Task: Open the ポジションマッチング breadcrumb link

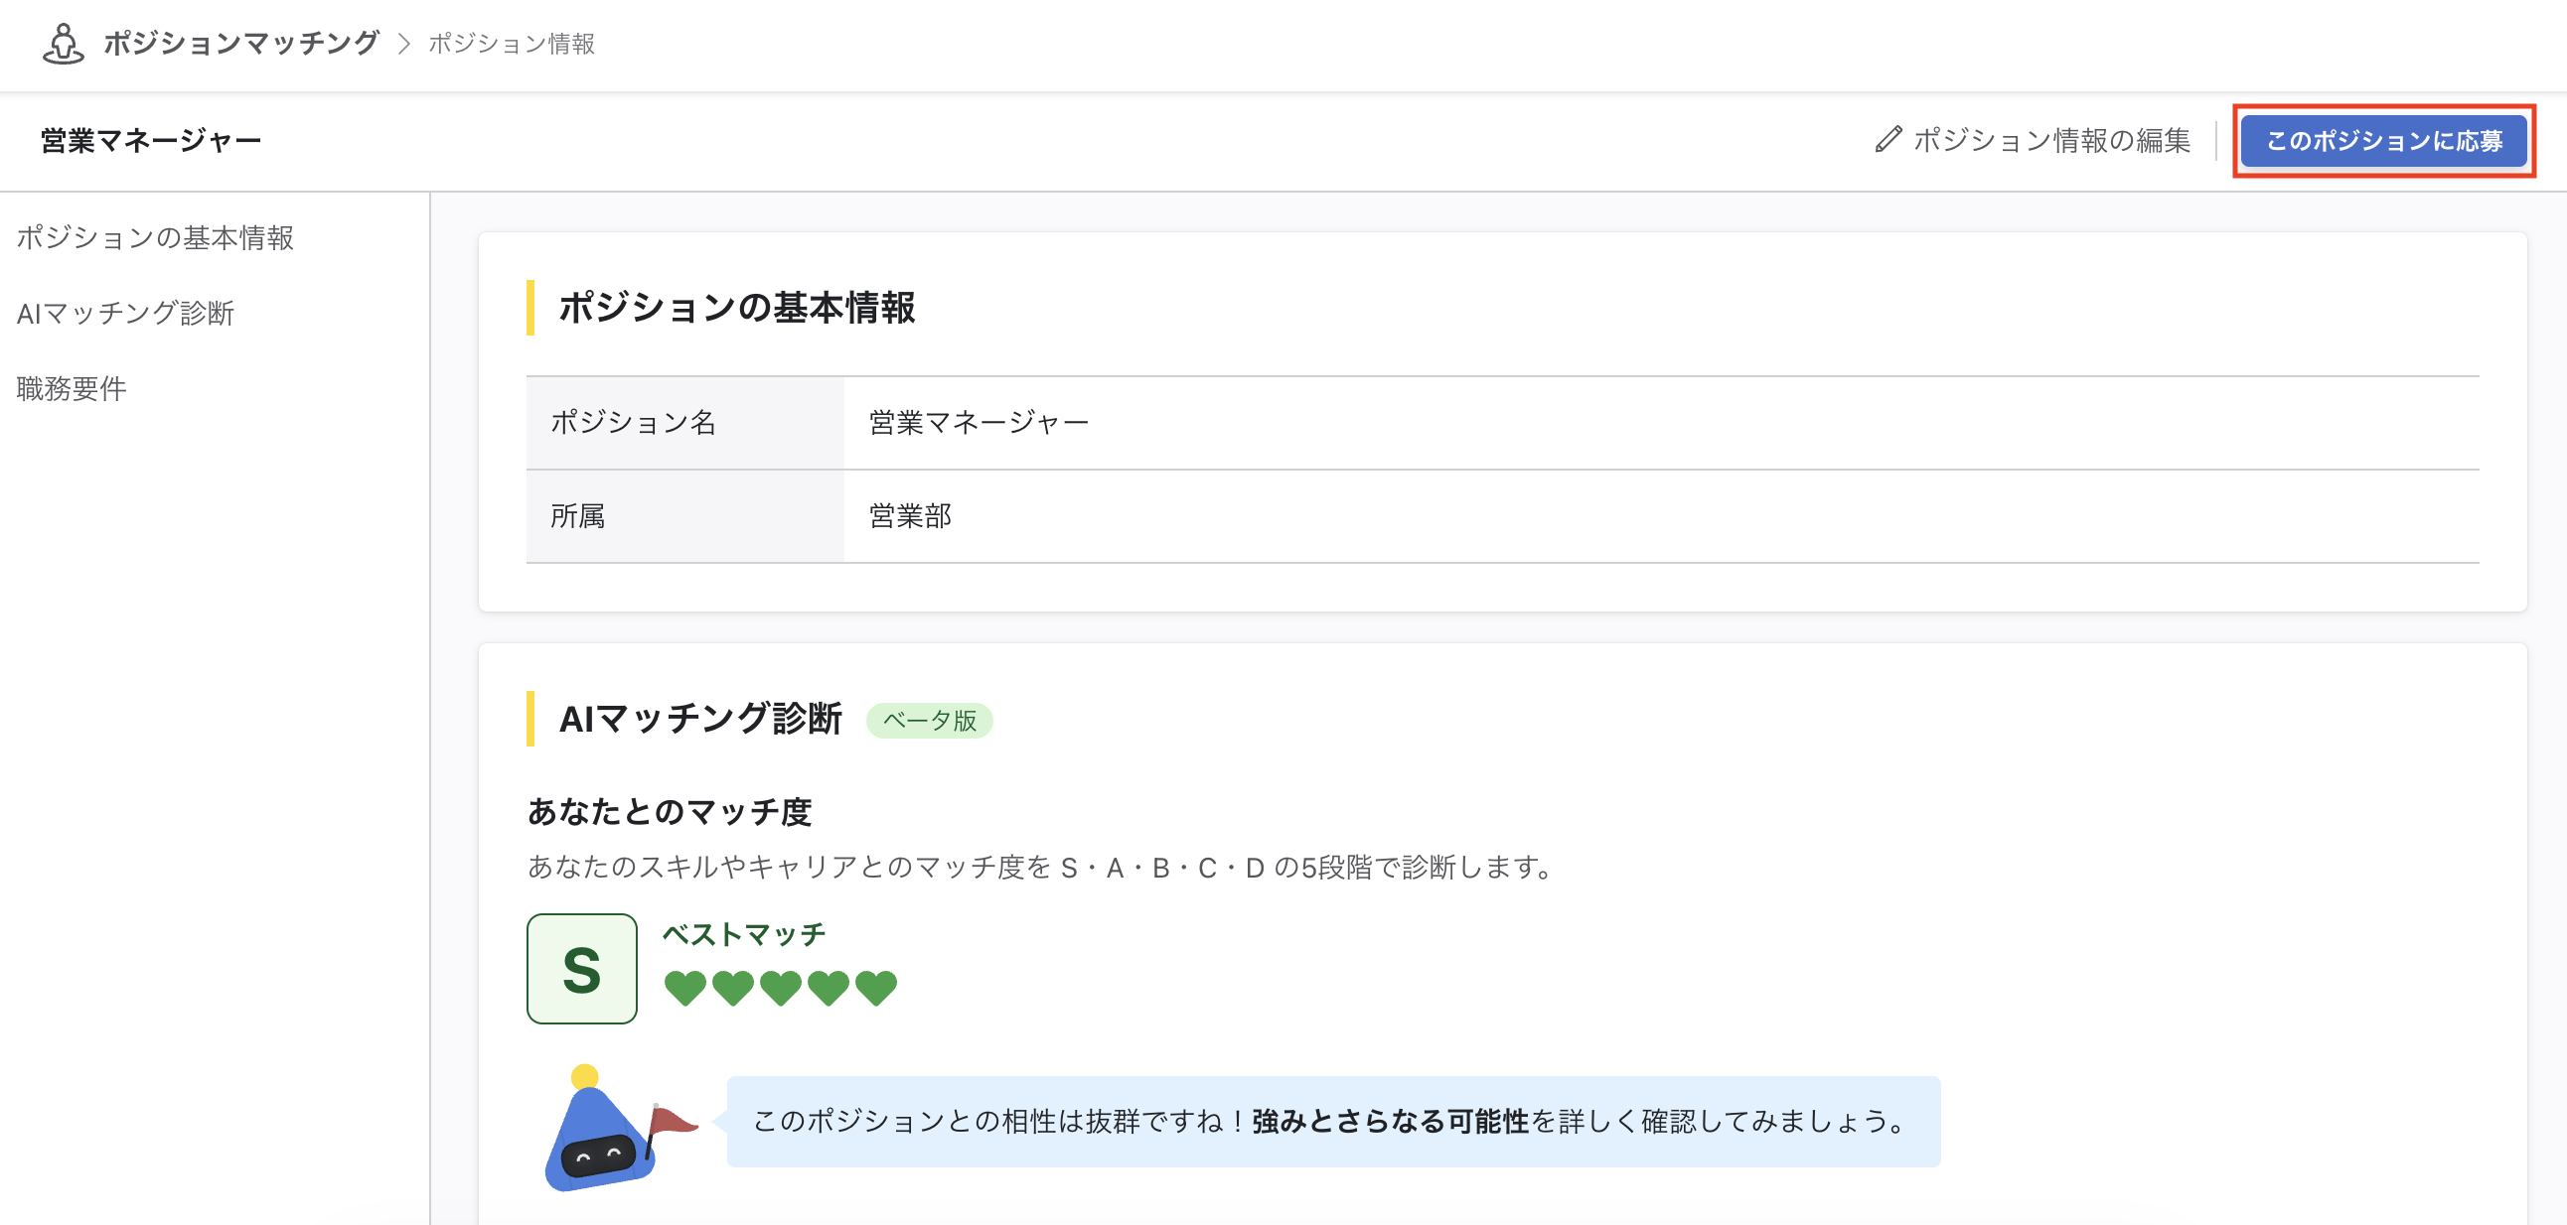Action: (x=241, y=43)
